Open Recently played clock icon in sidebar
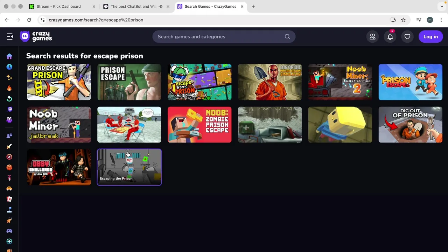 pyautogui.click(x=9, y=67)
